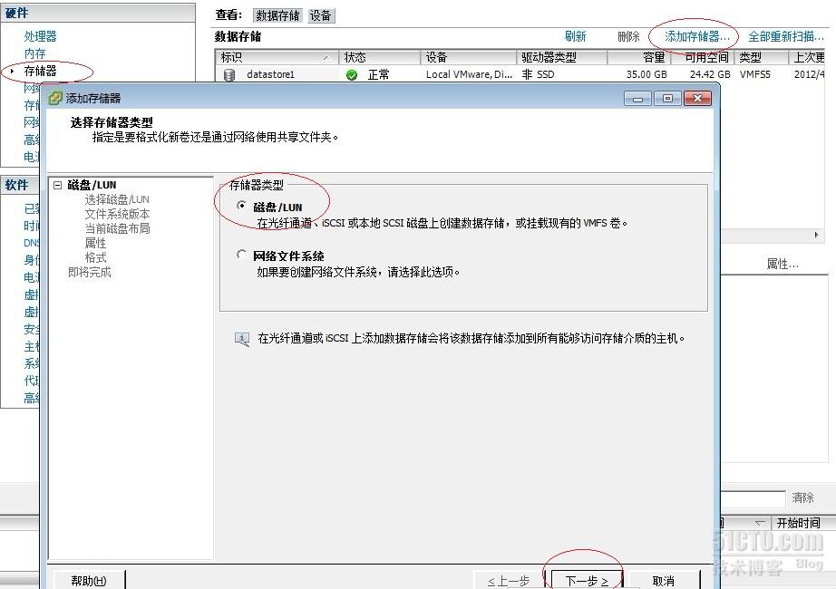Click 即将完成 wizard step
Screen dimensions: 836x589
coord(89,272)
